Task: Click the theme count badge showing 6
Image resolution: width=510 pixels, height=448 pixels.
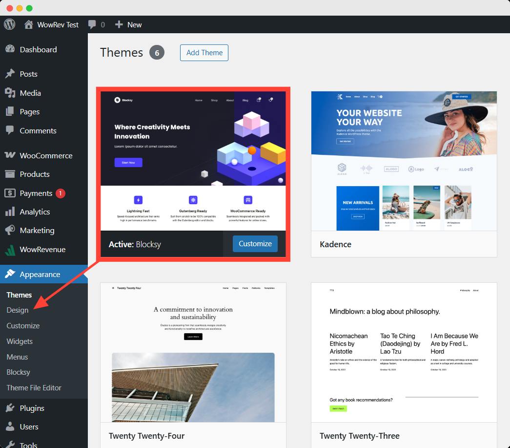Action: click(x=157, y=53)
